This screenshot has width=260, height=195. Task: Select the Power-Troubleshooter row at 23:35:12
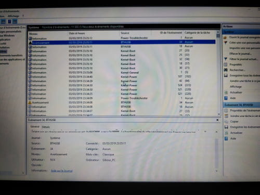click(122, 38)
